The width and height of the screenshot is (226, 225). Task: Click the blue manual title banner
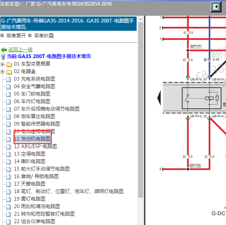point(68,24)
